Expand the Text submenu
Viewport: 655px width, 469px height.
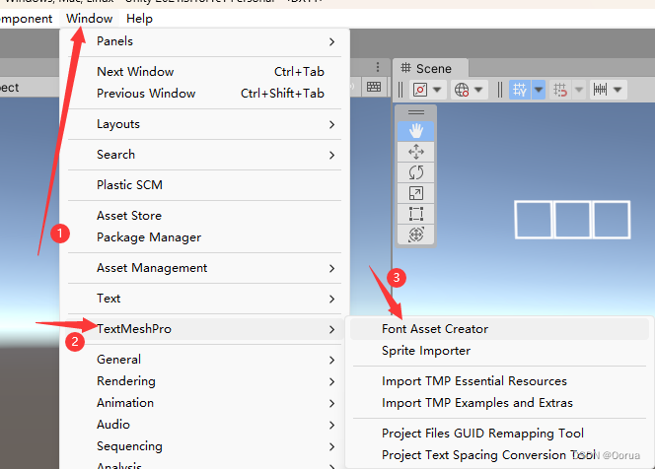(x=205, y=299)
